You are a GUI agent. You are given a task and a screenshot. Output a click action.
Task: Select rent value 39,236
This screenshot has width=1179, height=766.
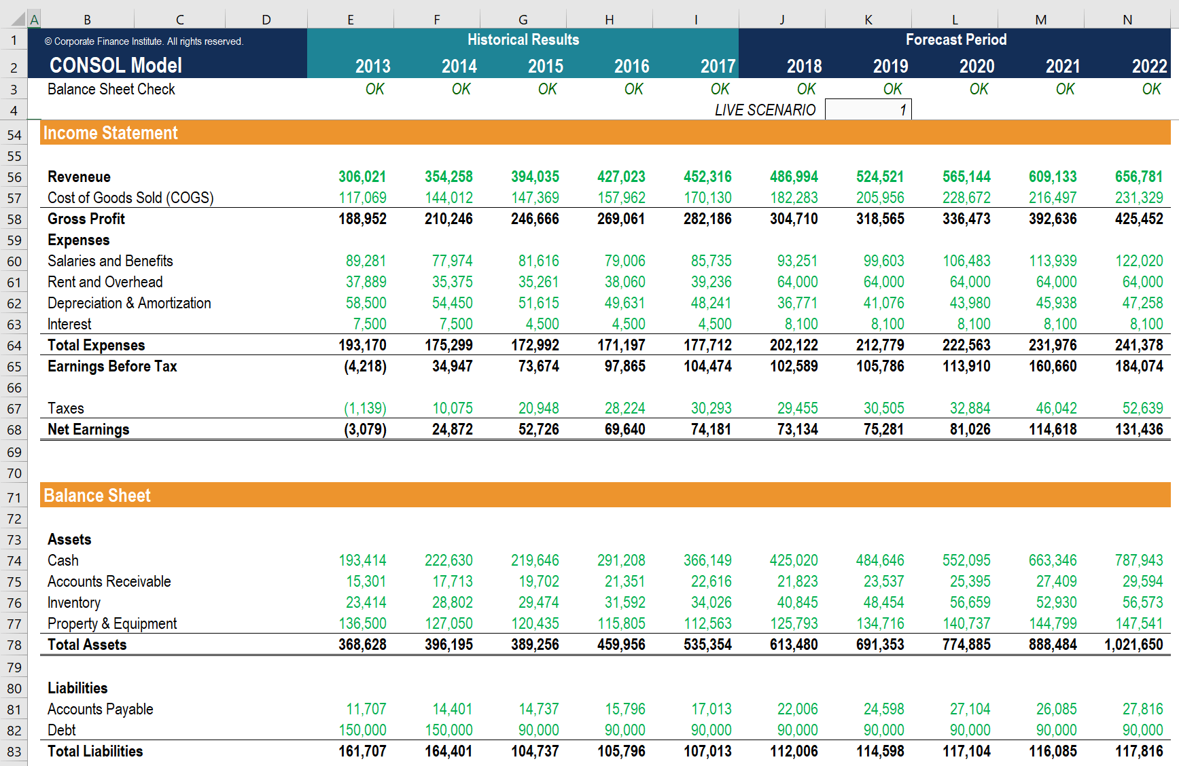pyautogui.click(x=711, y=282)
